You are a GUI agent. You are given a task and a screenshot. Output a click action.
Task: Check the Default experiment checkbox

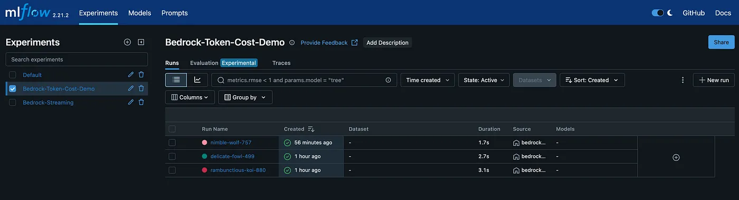[13, 75]
